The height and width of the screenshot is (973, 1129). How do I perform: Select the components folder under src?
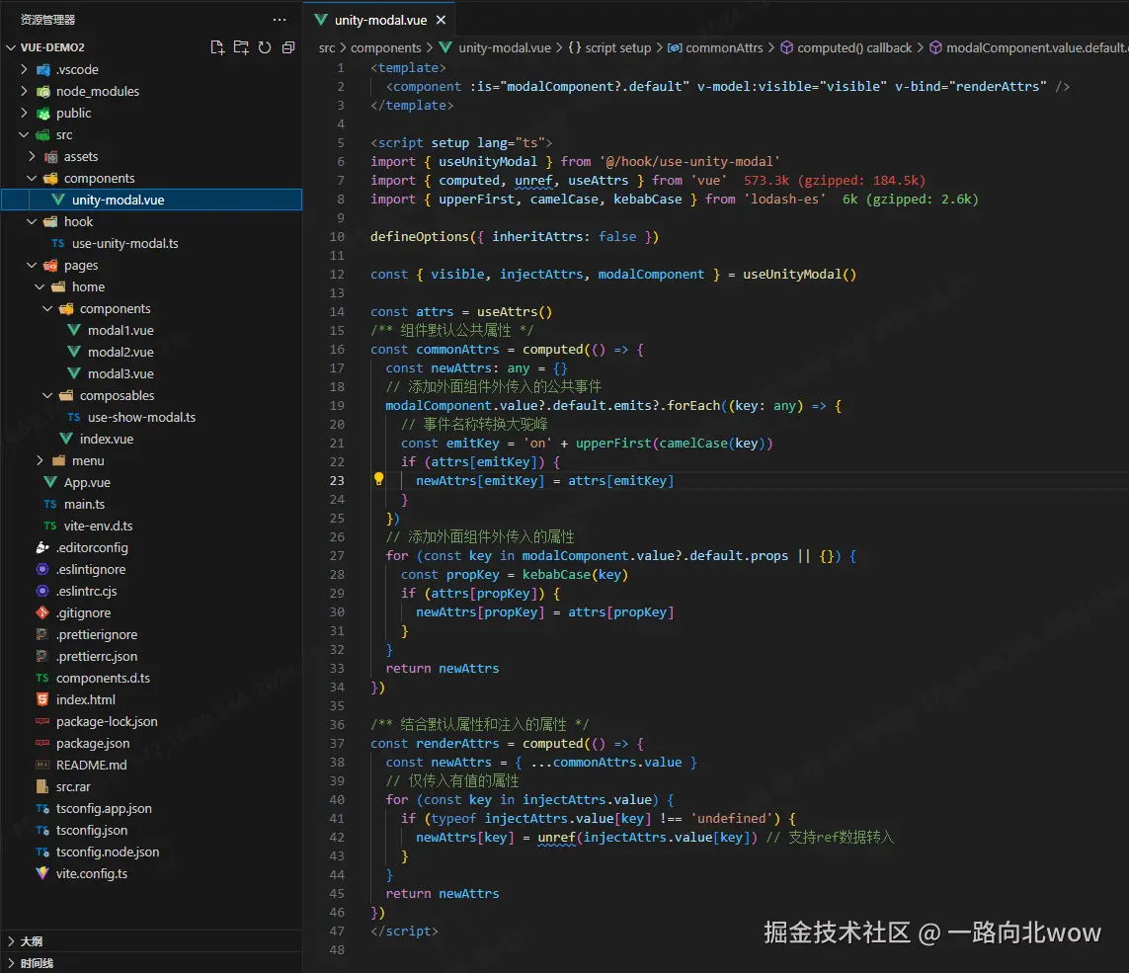click(x=151, y=178)
